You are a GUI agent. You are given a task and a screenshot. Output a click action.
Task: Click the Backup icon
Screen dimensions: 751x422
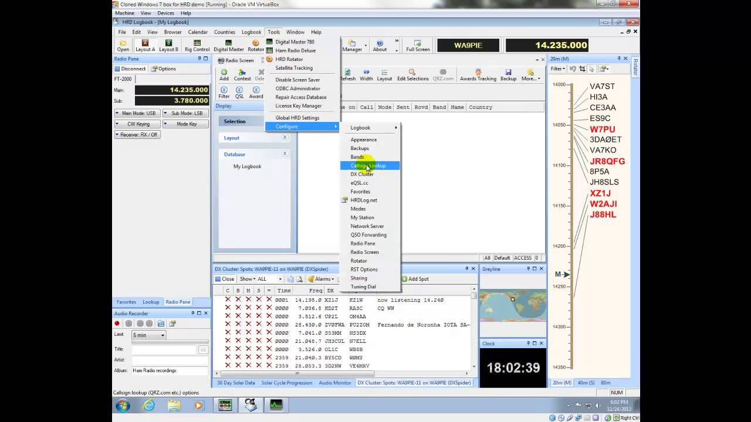pos(508,75)
